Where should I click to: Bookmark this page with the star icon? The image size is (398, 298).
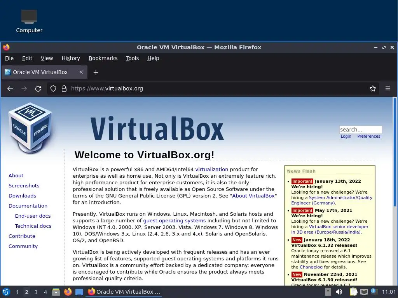coord(373,88)
